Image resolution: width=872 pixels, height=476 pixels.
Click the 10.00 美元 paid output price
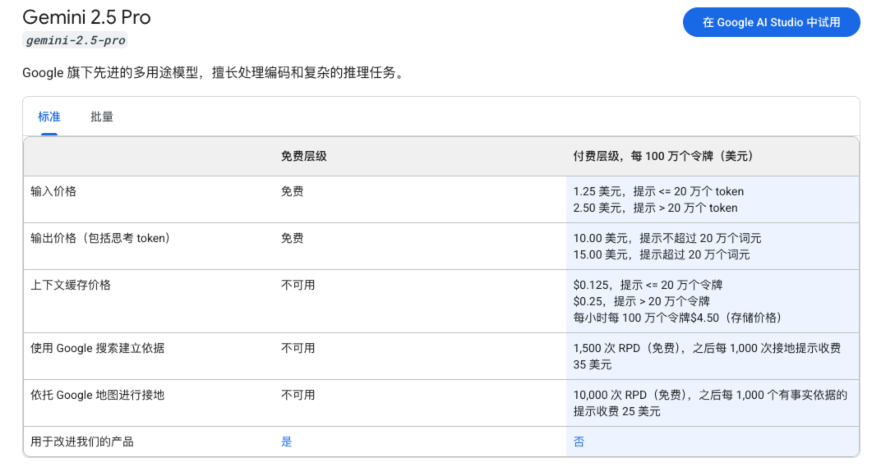click(x=602, y=238)
